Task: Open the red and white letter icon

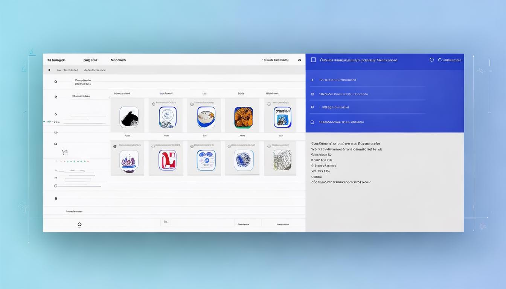Action: tap(167, 160)
